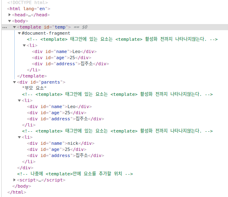This screenshot has width=228, height=197.
Task: Collapse the li arrow containing nick
Action: click(19, 137)
